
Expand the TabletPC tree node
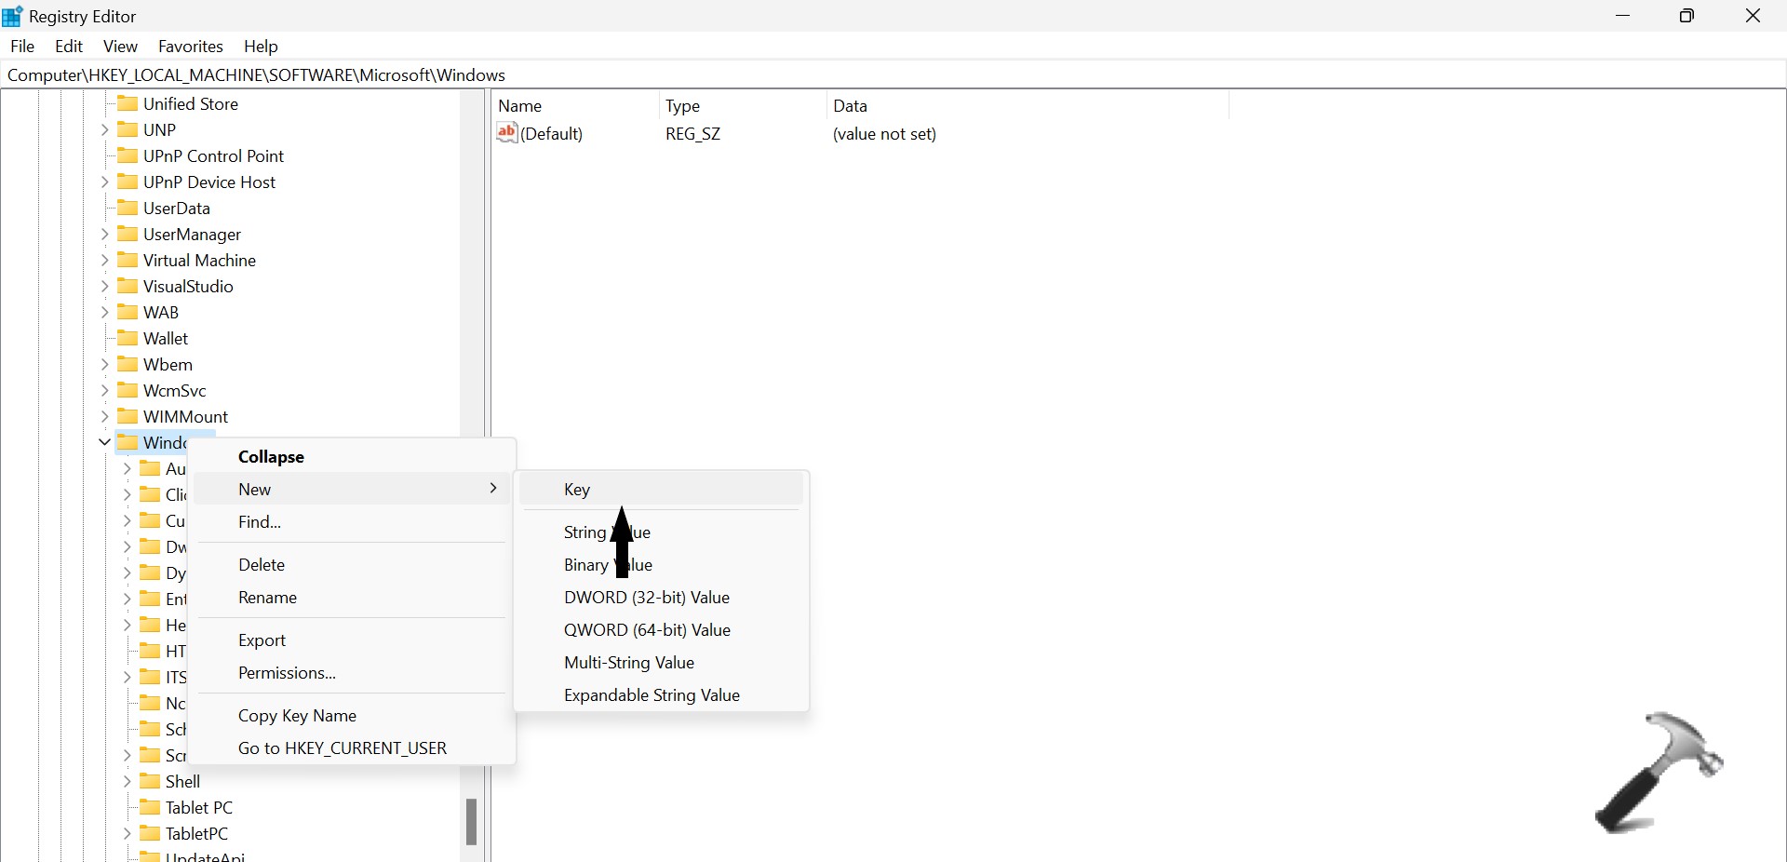(127, 833)
